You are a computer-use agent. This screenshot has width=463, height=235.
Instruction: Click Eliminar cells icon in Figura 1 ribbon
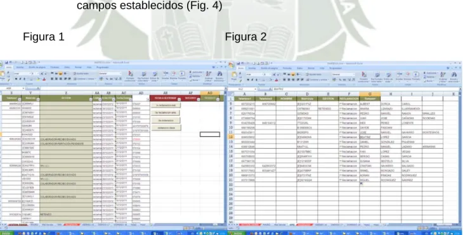click(173, 75)
